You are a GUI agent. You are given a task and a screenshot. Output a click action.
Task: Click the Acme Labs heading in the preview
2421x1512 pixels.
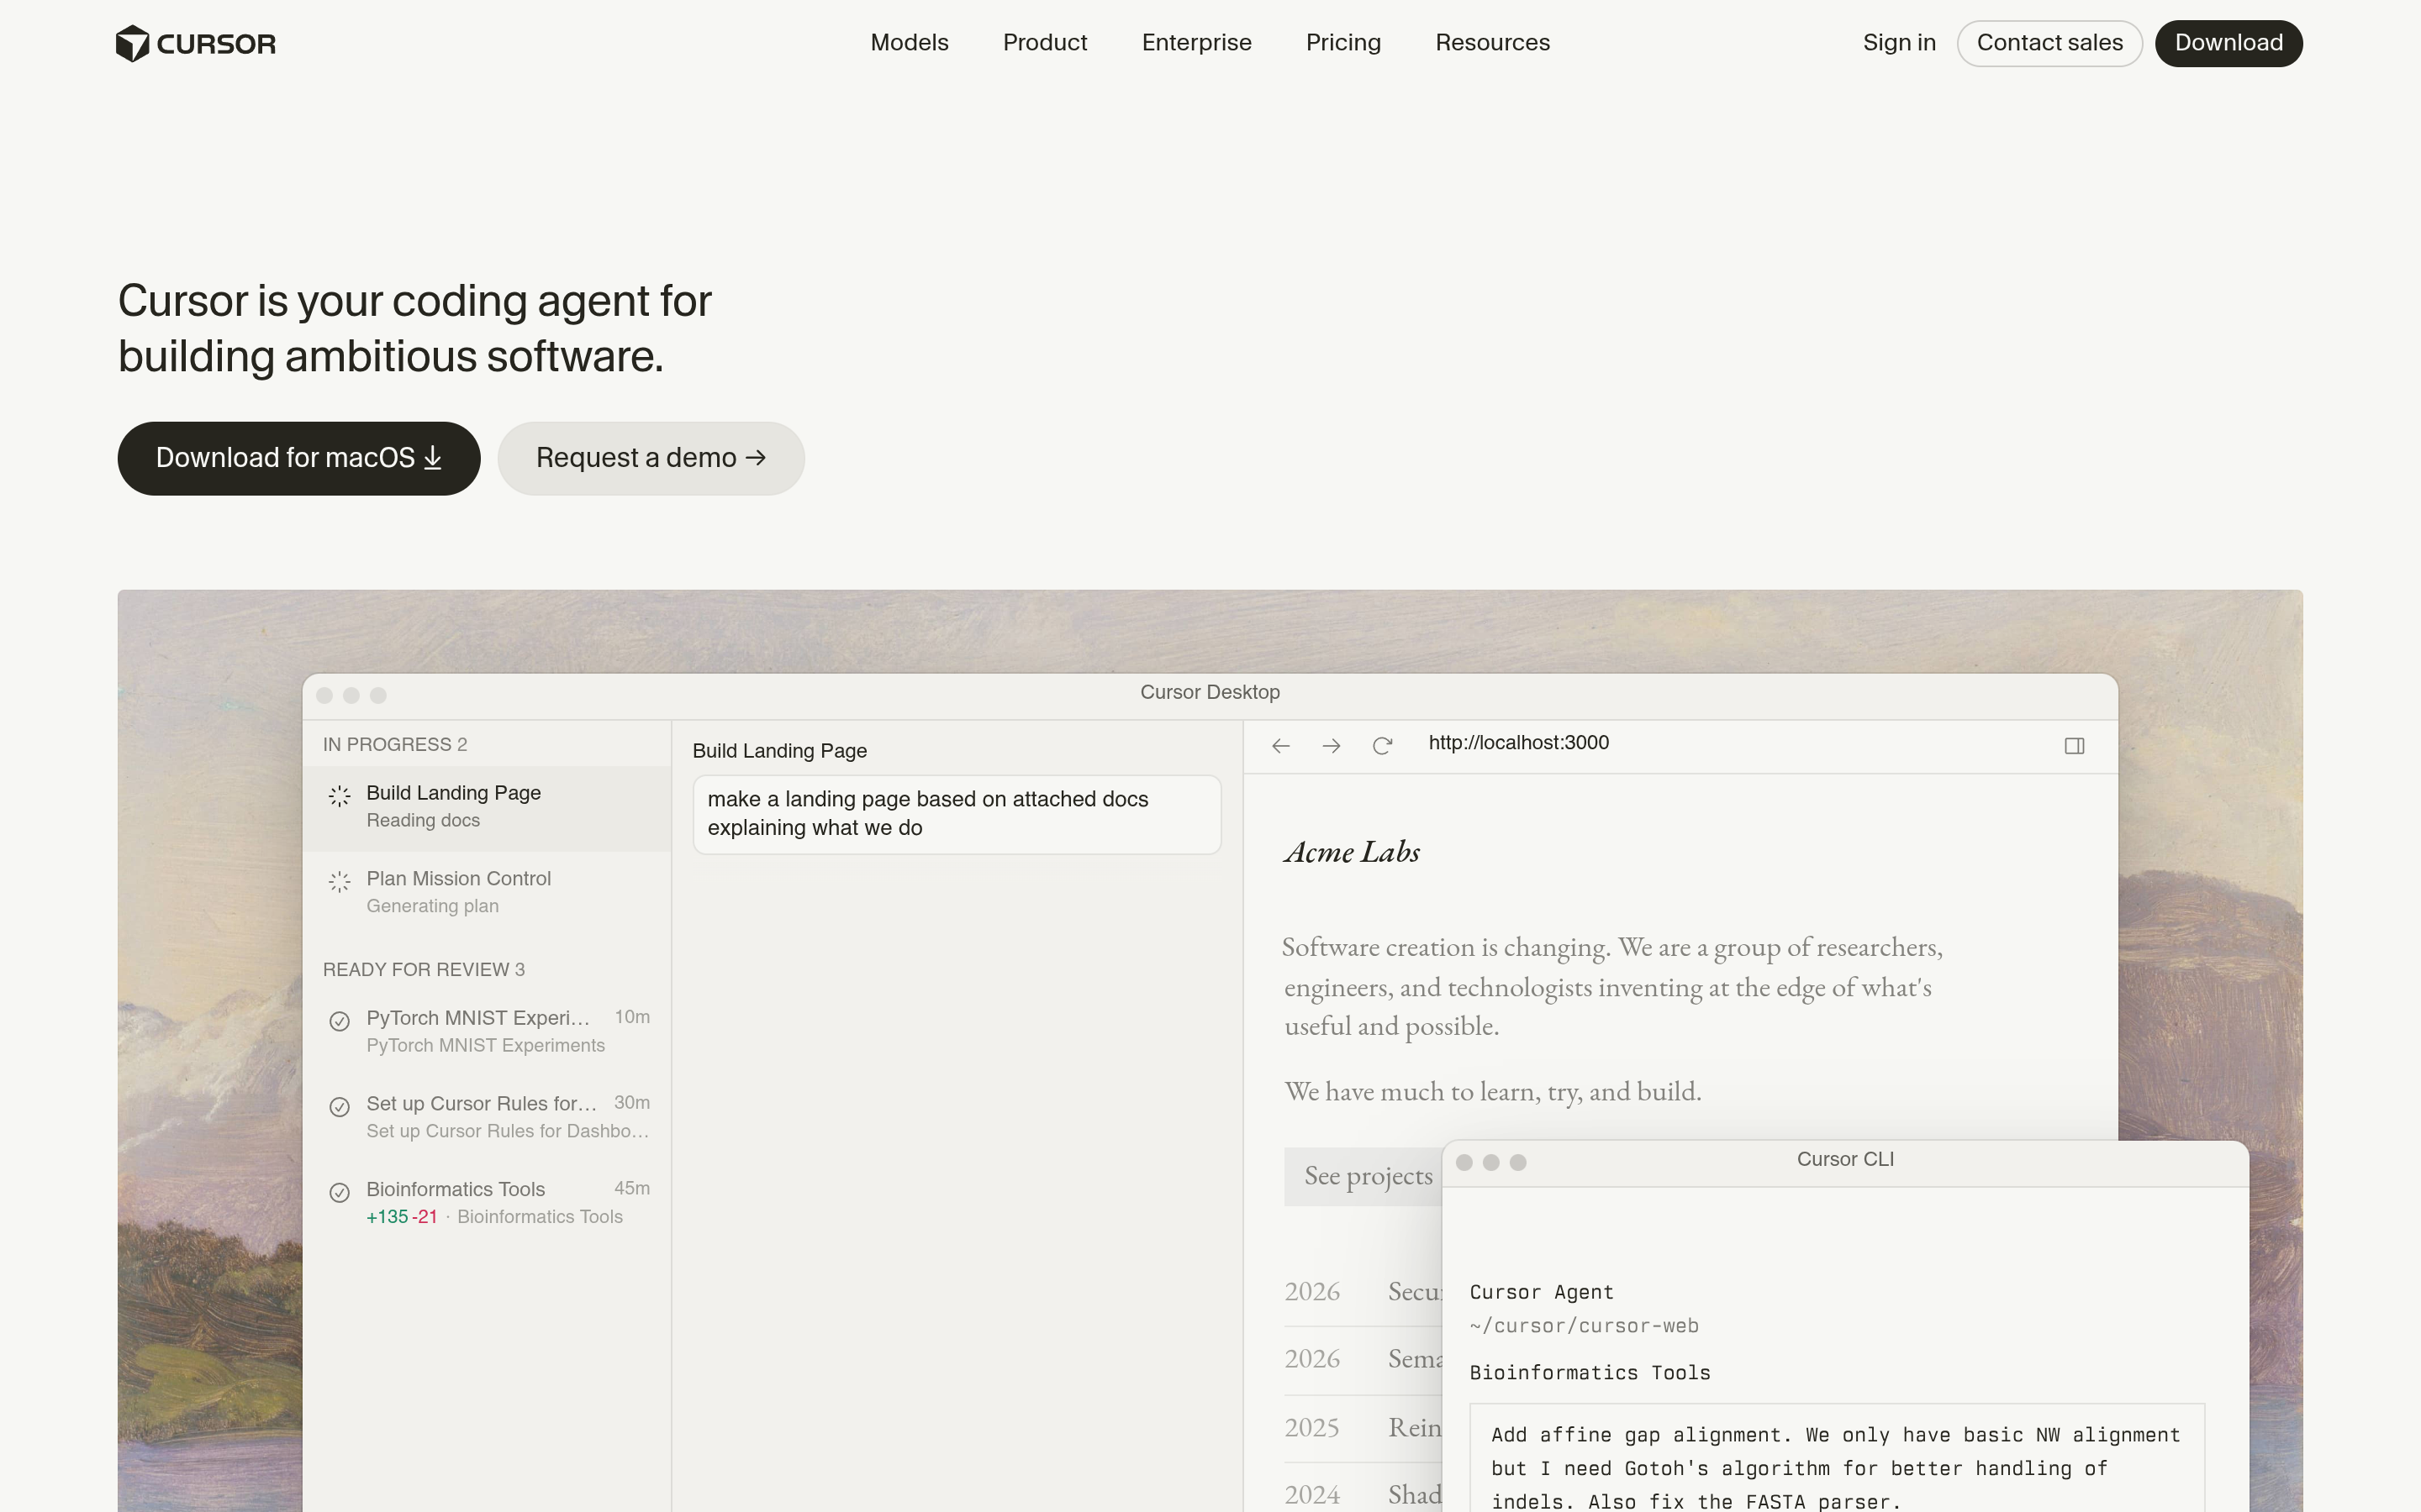pyautogui.click(x=1352, y=852)
